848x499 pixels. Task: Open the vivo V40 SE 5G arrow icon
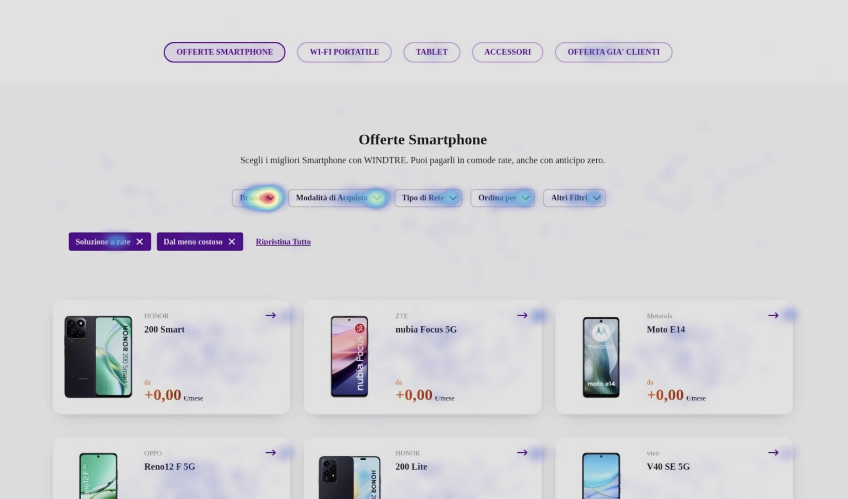tap(773, 452)
